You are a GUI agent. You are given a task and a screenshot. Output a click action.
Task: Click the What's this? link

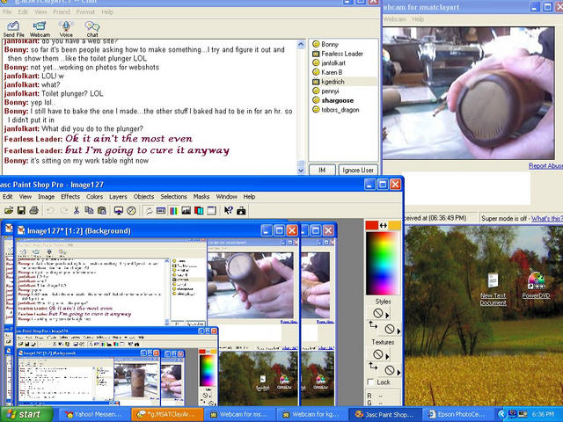[547, 218]
